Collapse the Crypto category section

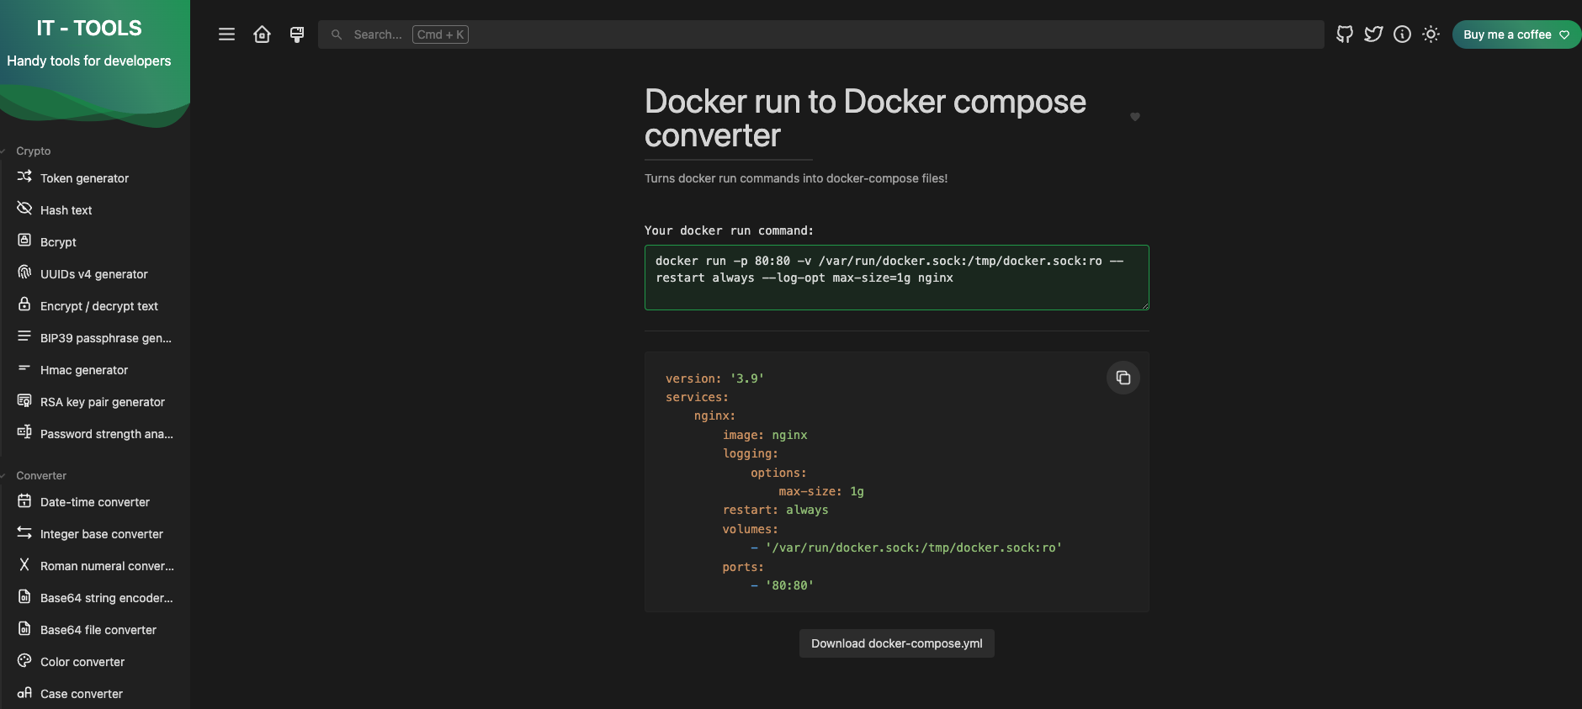tap(33, 151)
